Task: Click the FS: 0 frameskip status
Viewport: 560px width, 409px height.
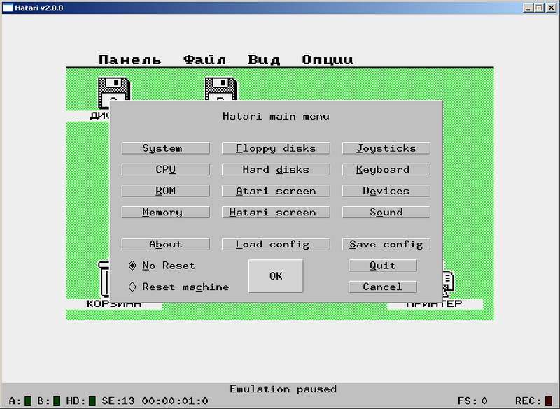Action: coord(472,401)
